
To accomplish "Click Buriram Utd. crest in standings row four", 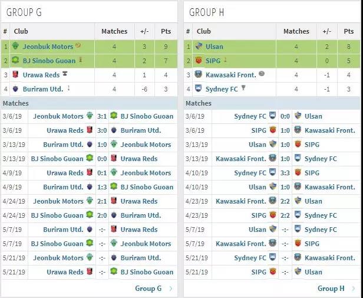I will pos(15,89).
